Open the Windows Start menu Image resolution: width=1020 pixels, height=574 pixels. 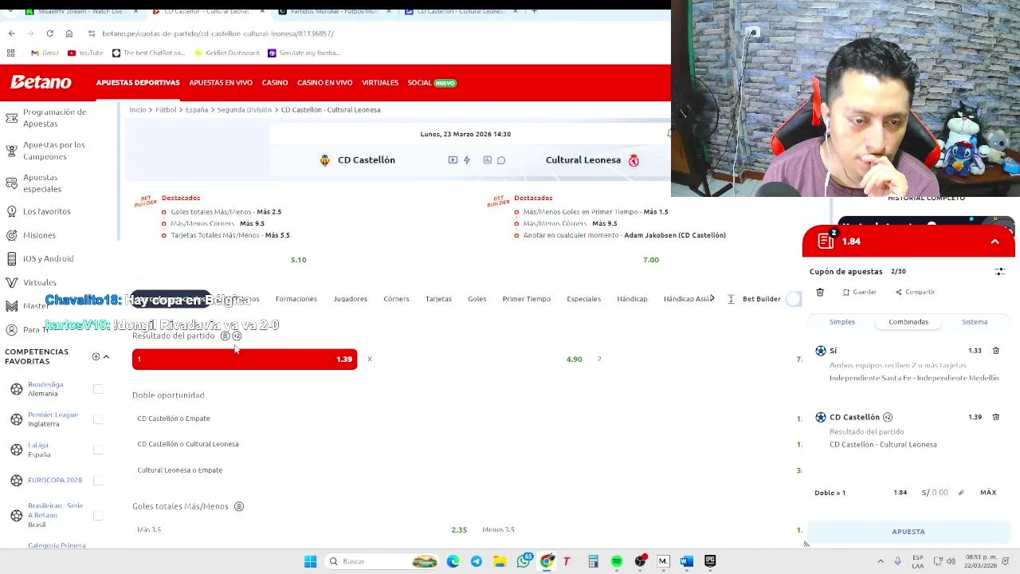pyautogui.click(x=310, y=561)
